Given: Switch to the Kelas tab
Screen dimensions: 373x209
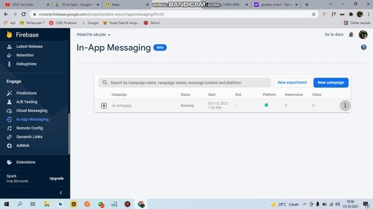Looking at the screenshot, I should tap(127, 5).
